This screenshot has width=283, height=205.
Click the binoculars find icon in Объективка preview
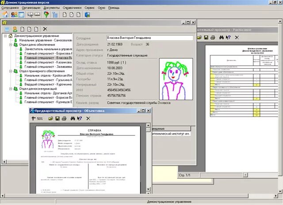[x=73, y=119]
